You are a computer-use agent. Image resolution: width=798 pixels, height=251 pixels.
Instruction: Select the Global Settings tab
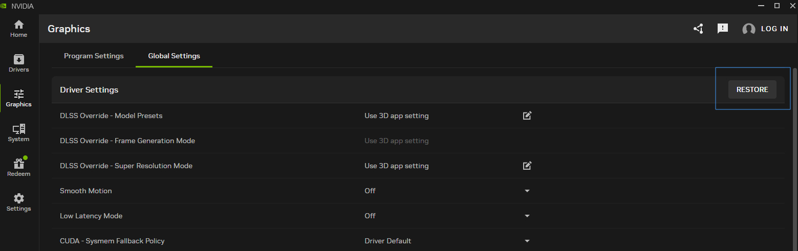coord(174,56)
